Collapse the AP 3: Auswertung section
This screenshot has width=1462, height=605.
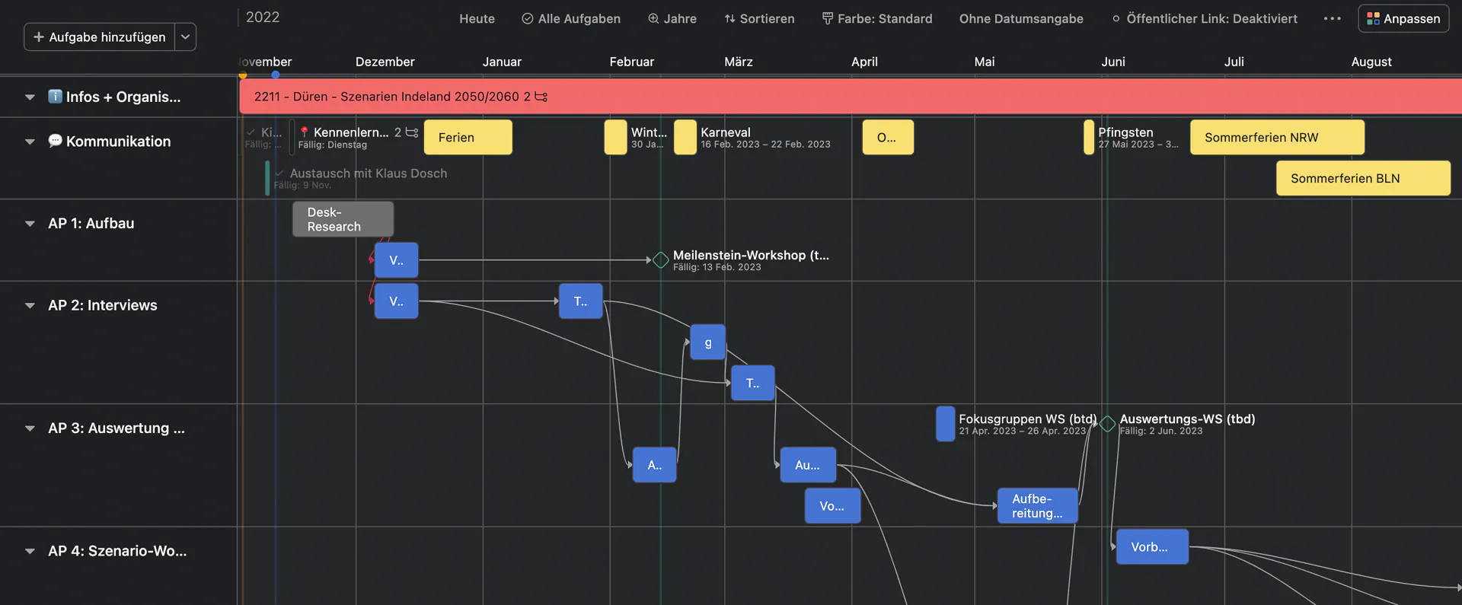tap(30, 428)
